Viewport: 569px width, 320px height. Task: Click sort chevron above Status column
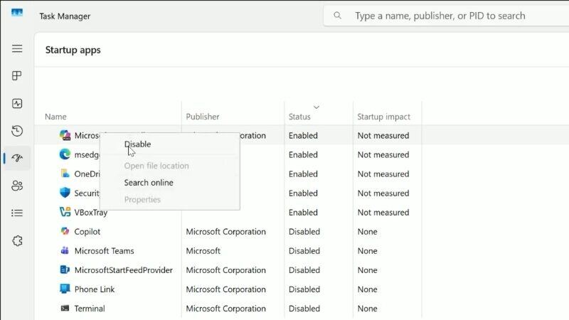pyautogui.click(x=317, y=107)
